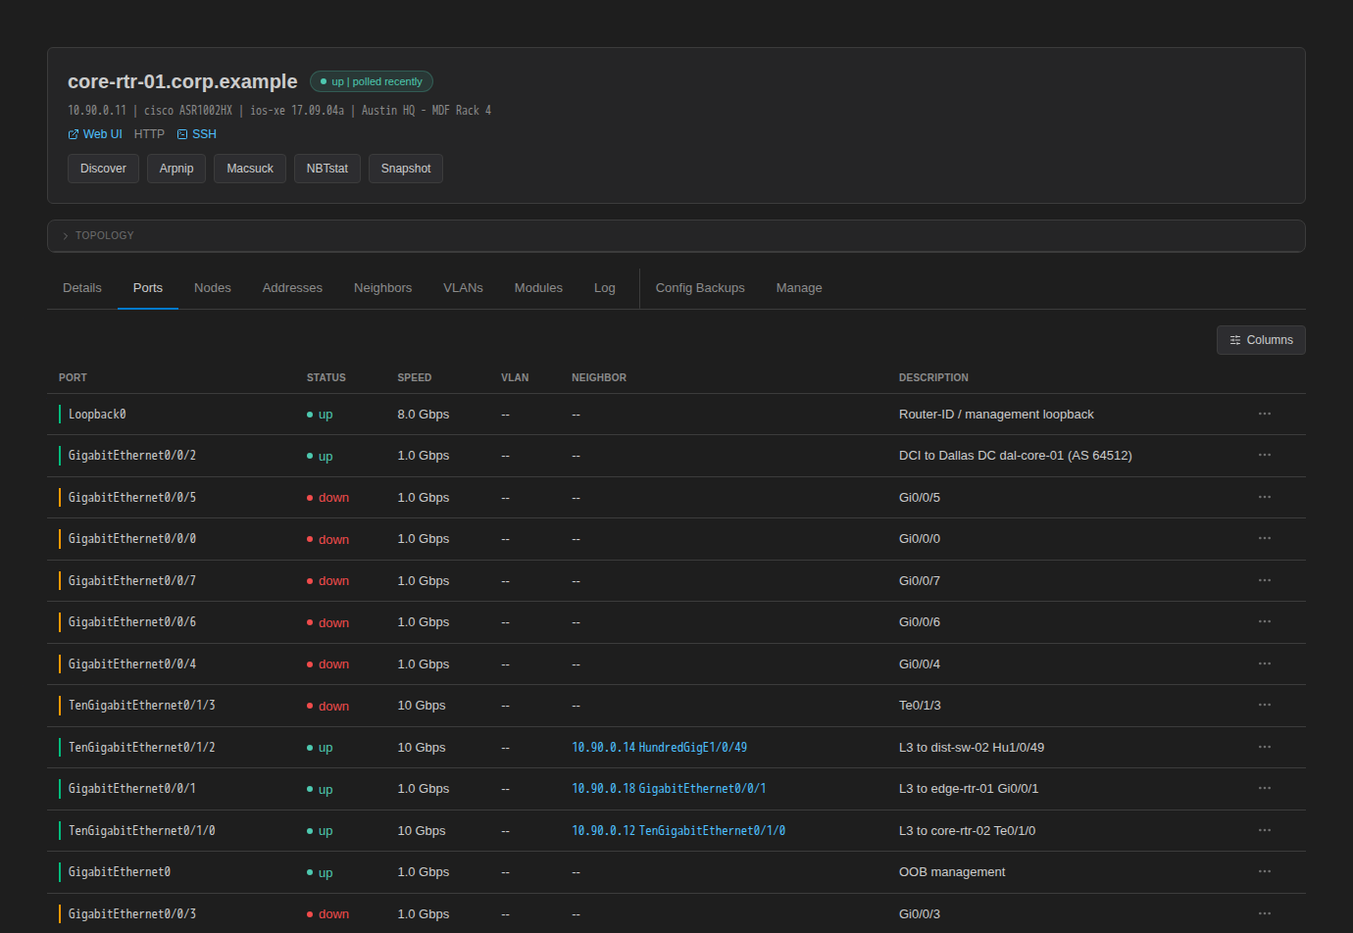Open the SSH link
Viewport: 1353px width, 933px height.
(x=197, y=134)
